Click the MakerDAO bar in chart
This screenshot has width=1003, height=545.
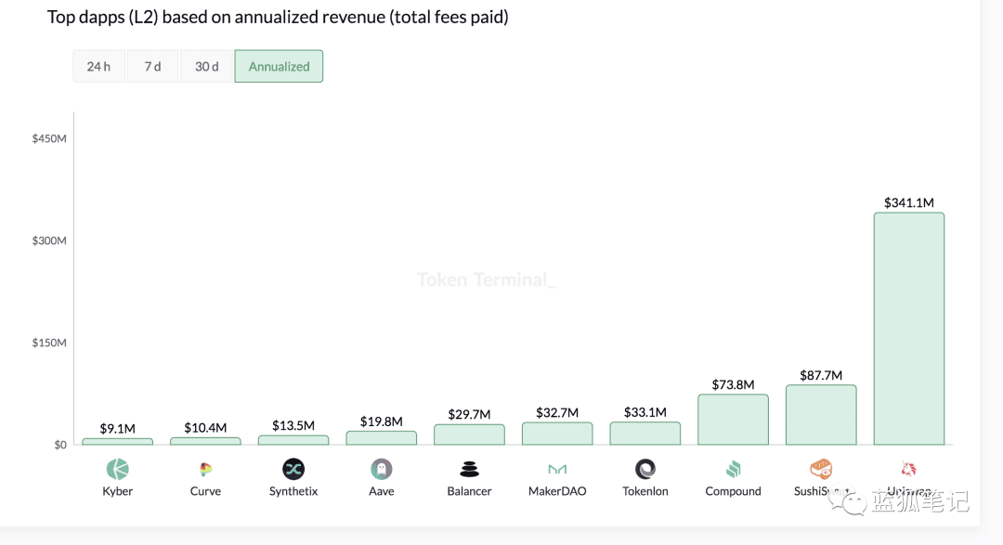[x=557, y=434]
